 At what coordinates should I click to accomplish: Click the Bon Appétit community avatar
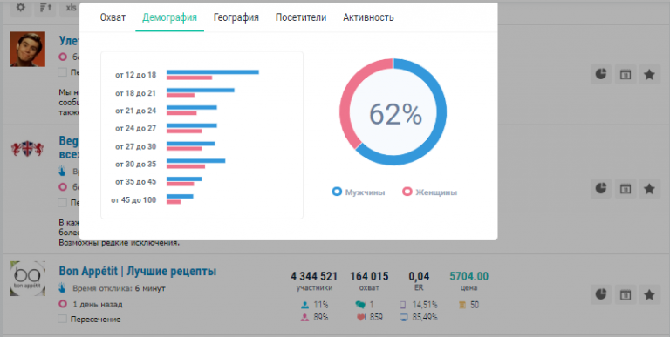coord(27,279)
